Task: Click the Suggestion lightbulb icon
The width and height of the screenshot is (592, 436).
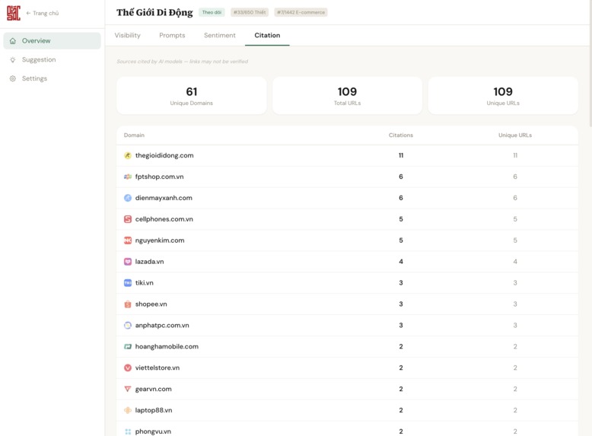Action: point(13,59)
